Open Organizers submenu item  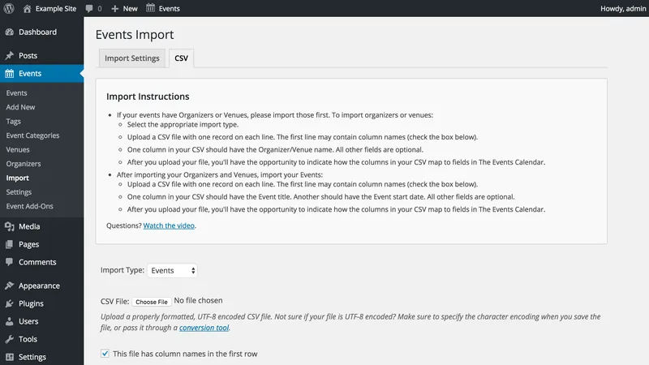(24, 164)
